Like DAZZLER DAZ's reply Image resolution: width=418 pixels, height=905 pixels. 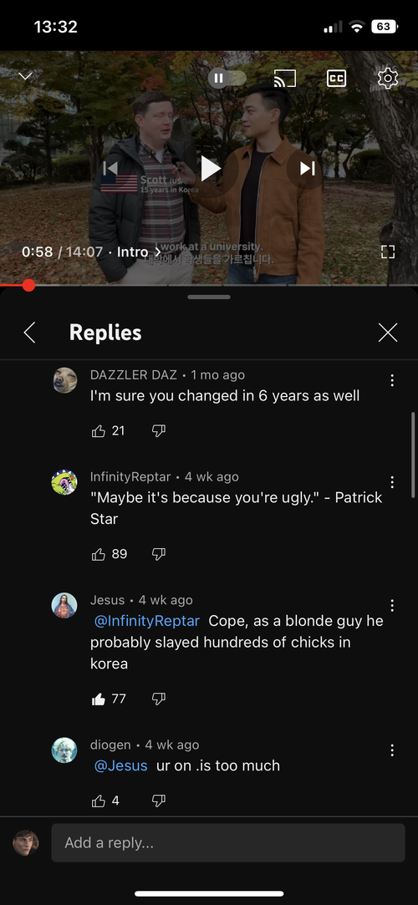[99, 430]
